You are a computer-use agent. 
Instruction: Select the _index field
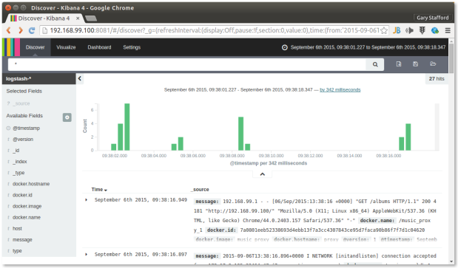click(19, 162)
